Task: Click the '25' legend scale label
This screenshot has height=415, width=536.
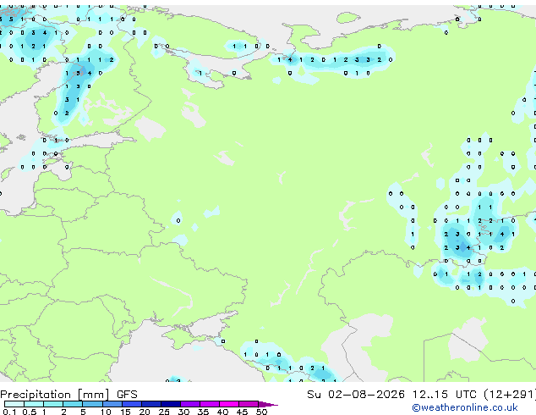Action: coord(164,412)
